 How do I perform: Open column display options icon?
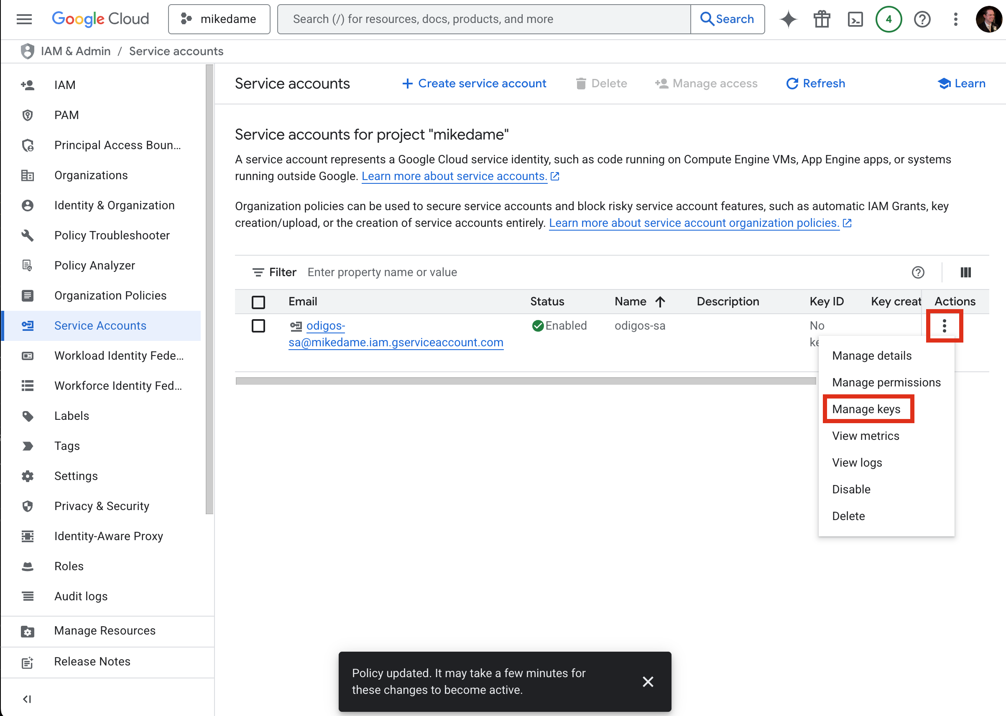(x=965, y=272)
